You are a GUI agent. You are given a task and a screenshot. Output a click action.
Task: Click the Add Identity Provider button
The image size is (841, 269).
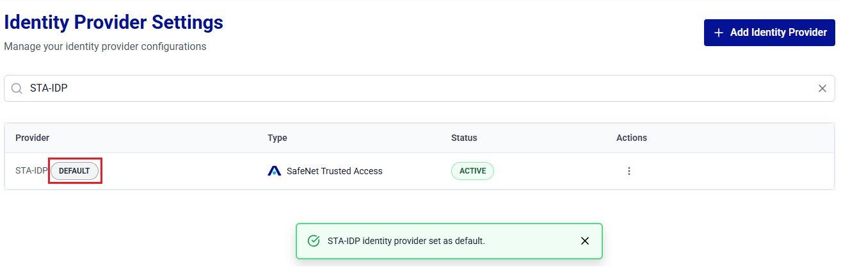(x=769, y=33)
